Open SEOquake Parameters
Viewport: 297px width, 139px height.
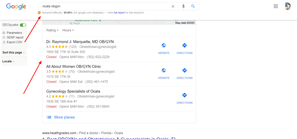pyautogui.click(x=15, y=33)
